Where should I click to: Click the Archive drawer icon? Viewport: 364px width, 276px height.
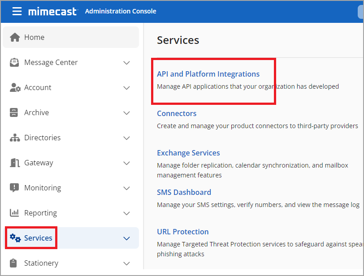coord(14,112)
